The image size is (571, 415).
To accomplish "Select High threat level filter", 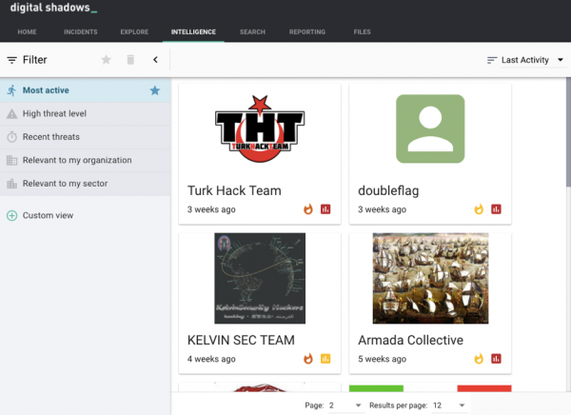I will [x=86, y=113].
